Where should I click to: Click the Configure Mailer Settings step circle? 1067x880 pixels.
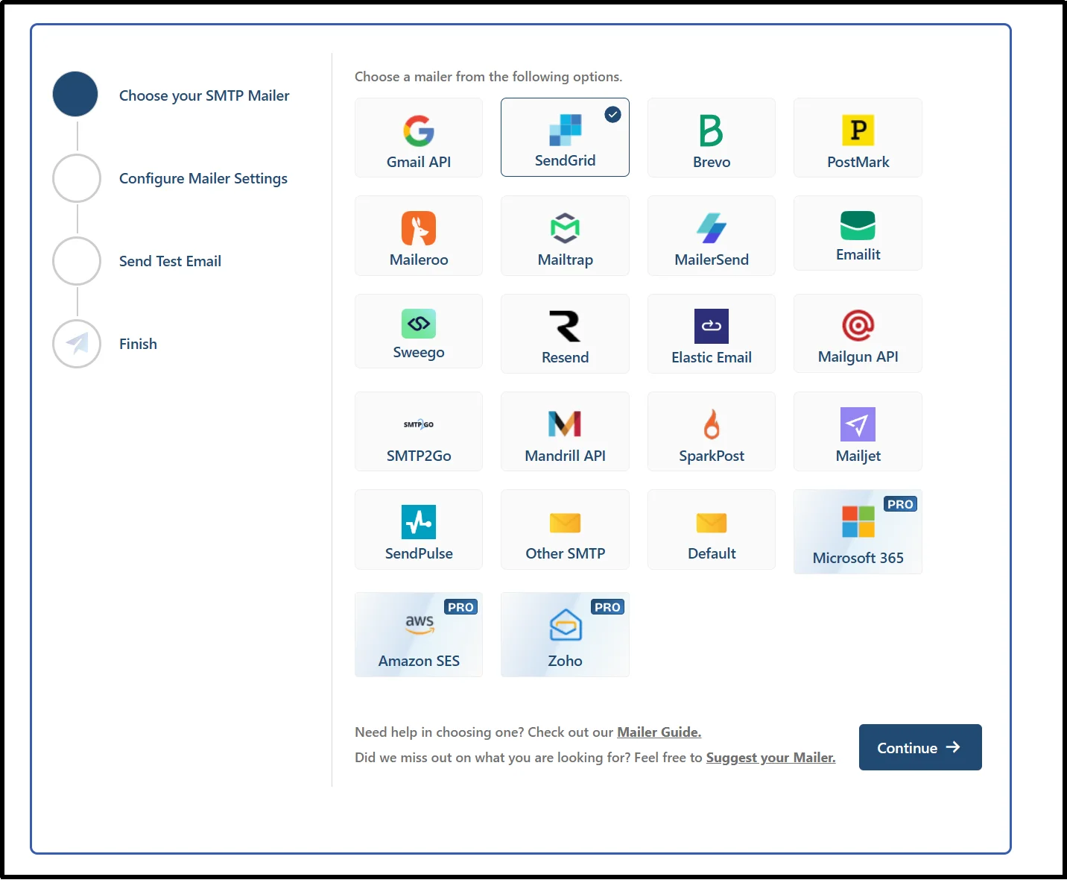click(77, 178)
